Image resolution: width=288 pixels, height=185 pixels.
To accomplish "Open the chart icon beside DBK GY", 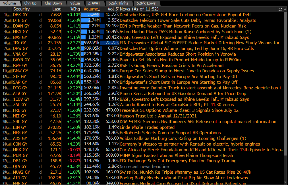I will click(10, 15).
